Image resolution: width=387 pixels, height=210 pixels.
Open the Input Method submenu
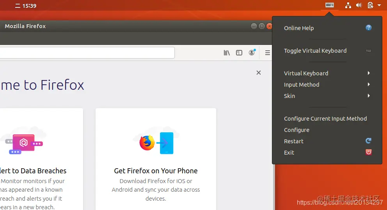pos(327,84)
